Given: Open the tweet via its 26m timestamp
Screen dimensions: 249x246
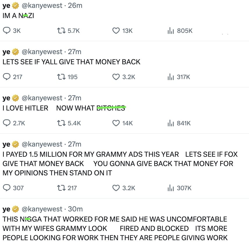Looking at the screenshot, I should click(75, 6).
